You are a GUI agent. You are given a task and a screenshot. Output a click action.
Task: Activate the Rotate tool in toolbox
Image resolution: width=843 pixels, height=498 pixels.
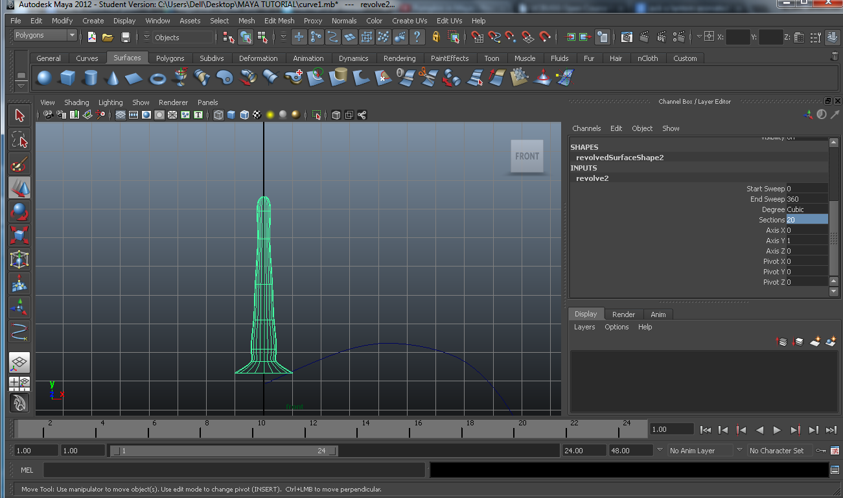[19, 211]
